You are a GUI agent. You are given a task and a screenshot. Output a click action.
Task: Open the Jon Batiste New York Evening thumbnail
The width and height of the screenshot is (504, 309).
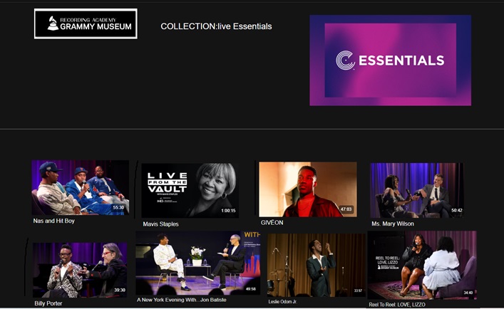(x=198, y=263)
